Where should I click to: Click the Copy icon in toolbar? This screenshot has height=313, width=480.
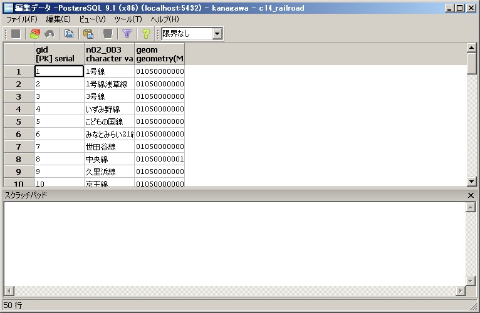point(69,34)
